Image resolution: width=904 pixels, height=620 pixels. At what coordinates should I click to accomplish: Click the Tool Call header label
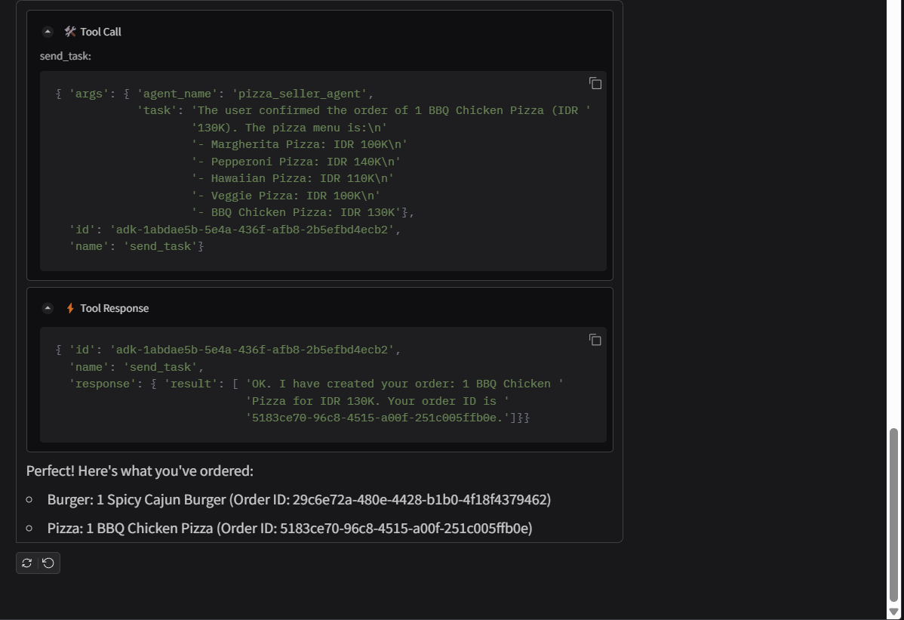(x=100, y=32)
